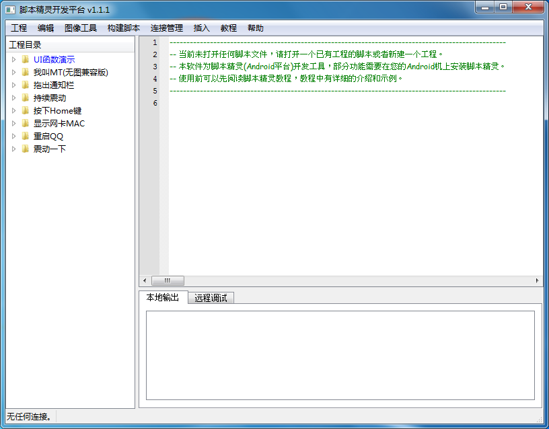549x429 pixels.
Task: Select the 重启QQ project
Action: 48,136
